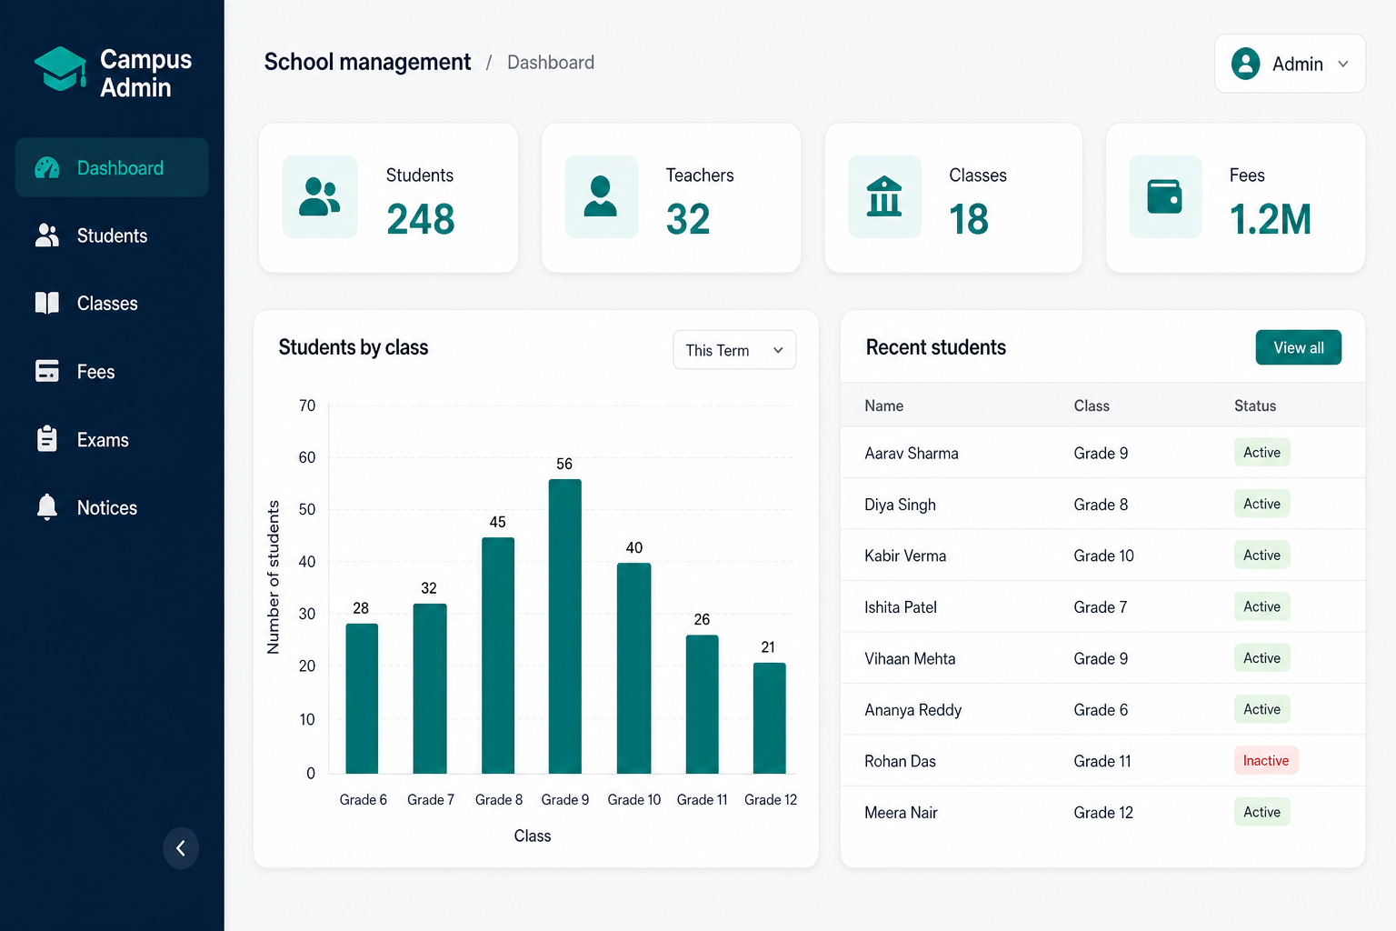The image size is (1396, 931).
Task: Click the Students by class title
Action: tap(353, 347)
